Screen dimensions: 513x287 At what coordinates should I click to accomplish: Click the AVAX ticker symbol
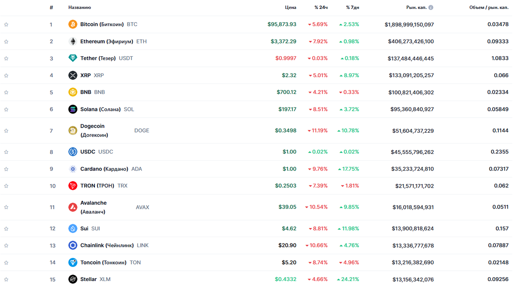click(x=142, y=207)
